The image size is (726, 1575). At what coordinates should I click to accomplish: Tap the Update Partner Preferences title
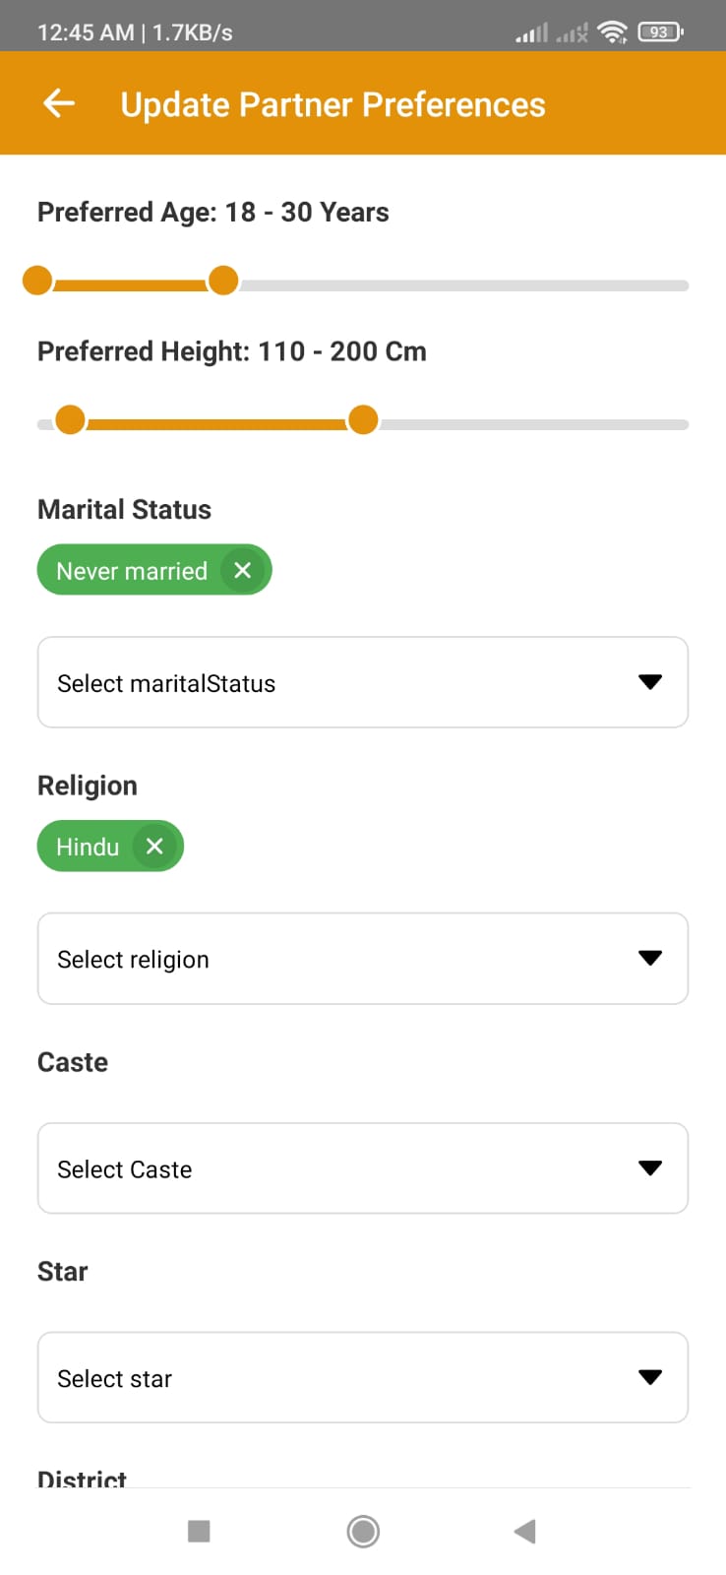333,104
